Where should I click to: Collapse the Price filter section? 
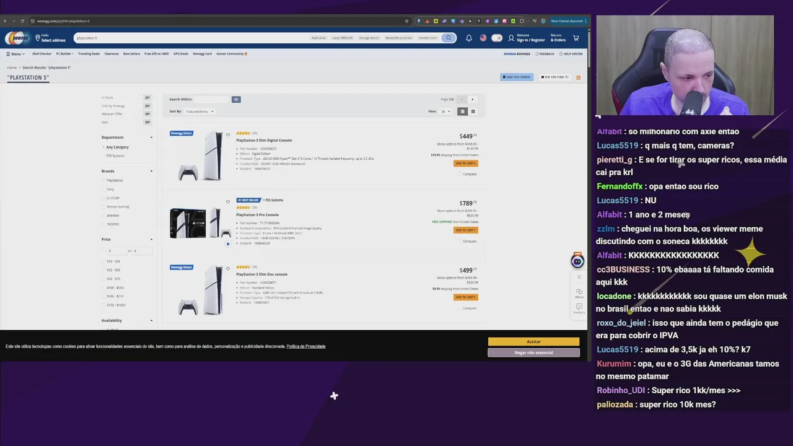[151, 239]
